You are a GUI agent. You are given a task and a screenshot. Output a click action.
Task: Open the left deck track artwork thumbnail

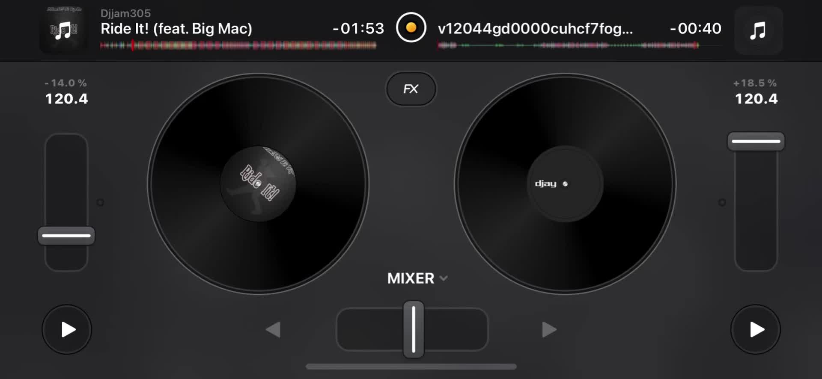pyautogui.click(x=63, y=30)
